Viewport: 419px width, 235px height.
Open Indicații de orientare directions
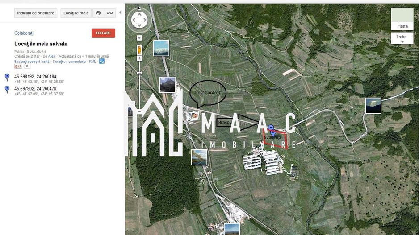point(36,13)
